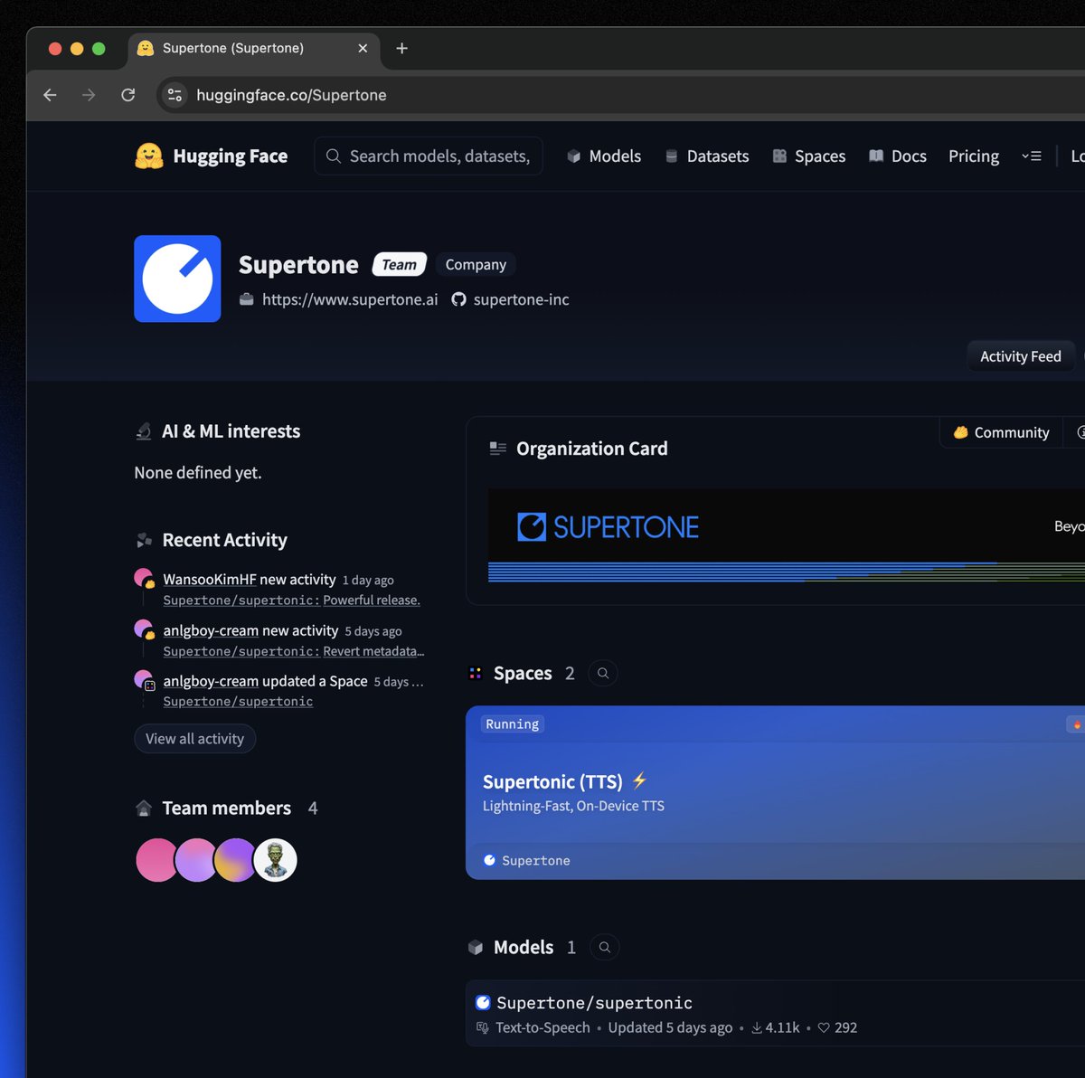The height and width of the screenshot is (1078, 1085).
Task: Reload the page with refresh icon
Action: click(128, 95)
